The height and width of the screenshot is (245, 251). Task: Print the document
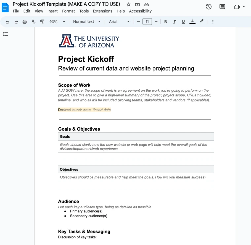pyautogui.click(x=25, y=22)
